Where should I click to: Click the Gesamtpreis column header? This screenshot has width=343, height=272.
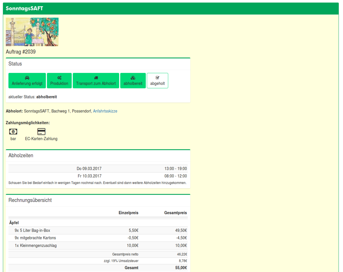pyautogui.click(x=175, y=213)
